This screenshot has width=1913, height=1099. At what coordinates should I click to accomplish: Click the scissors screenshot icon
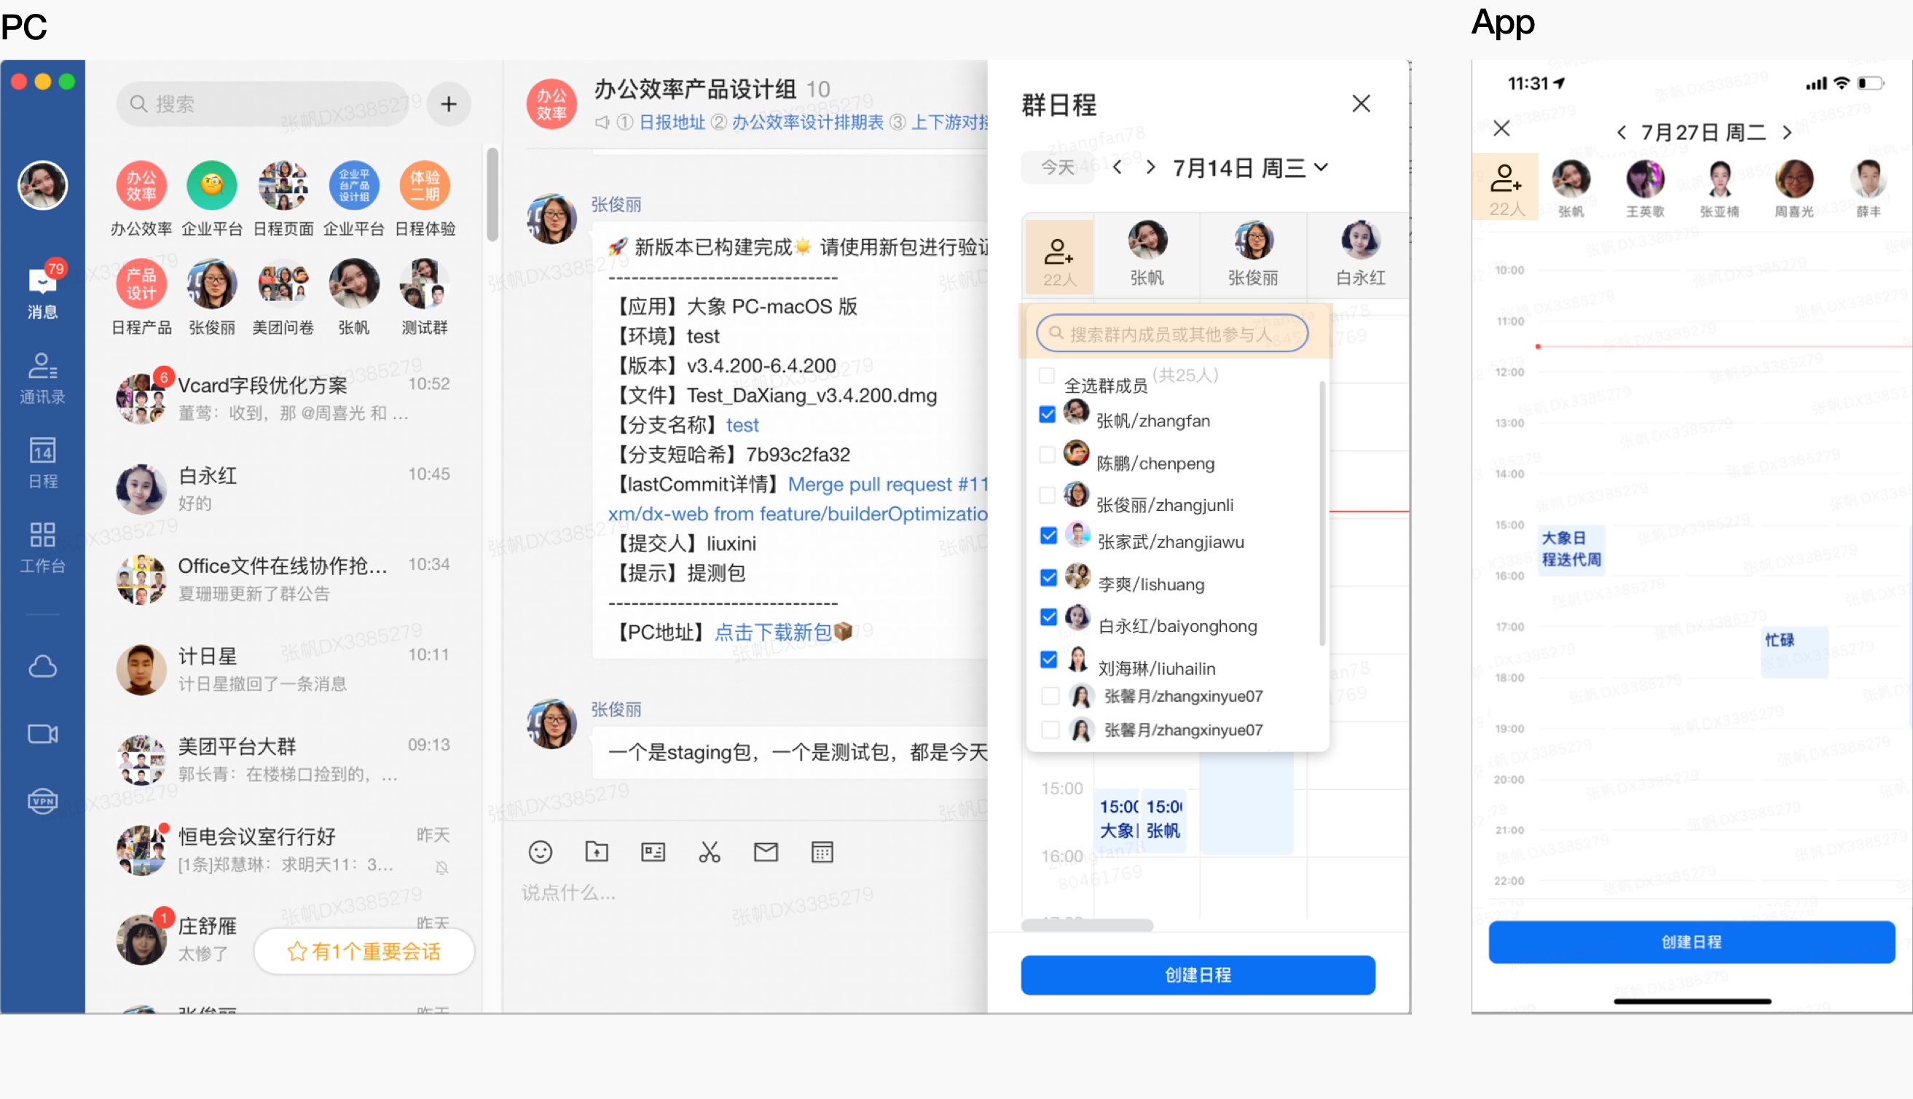click(709, 852)
